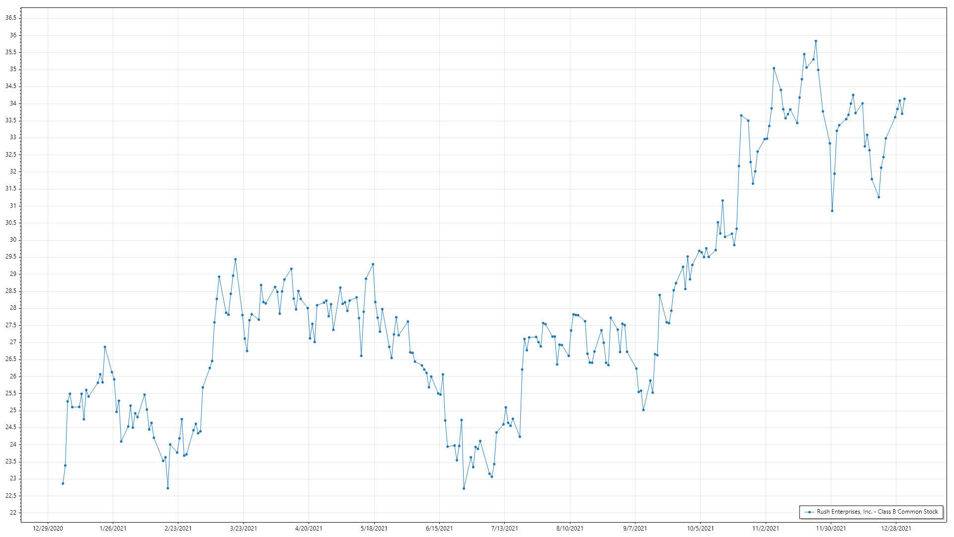Click the 33 y-axis value label
This screenshot has width=954, height=537.
(x=13, y=137)
